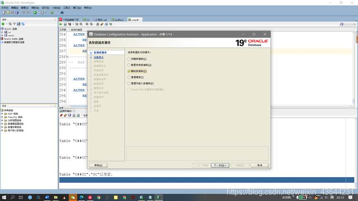Open Microsoft Edge from the taskbar
The width and height of the screenshot is (358, 201).
pyautogui.click(x=82, y=197)
